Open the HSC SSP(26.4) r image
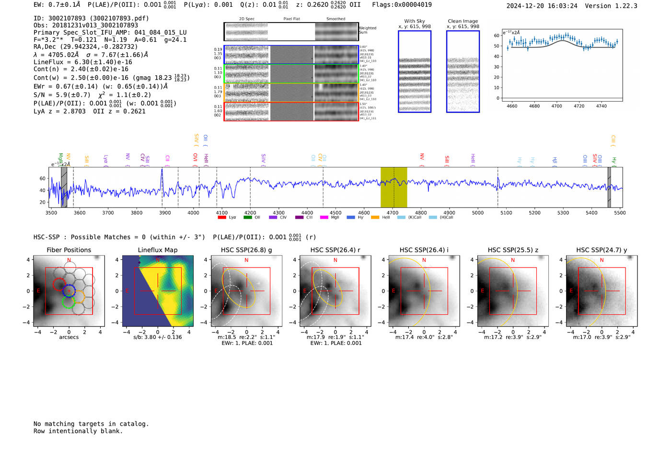The height and width of the screenshot is (457, 671). 335,291
